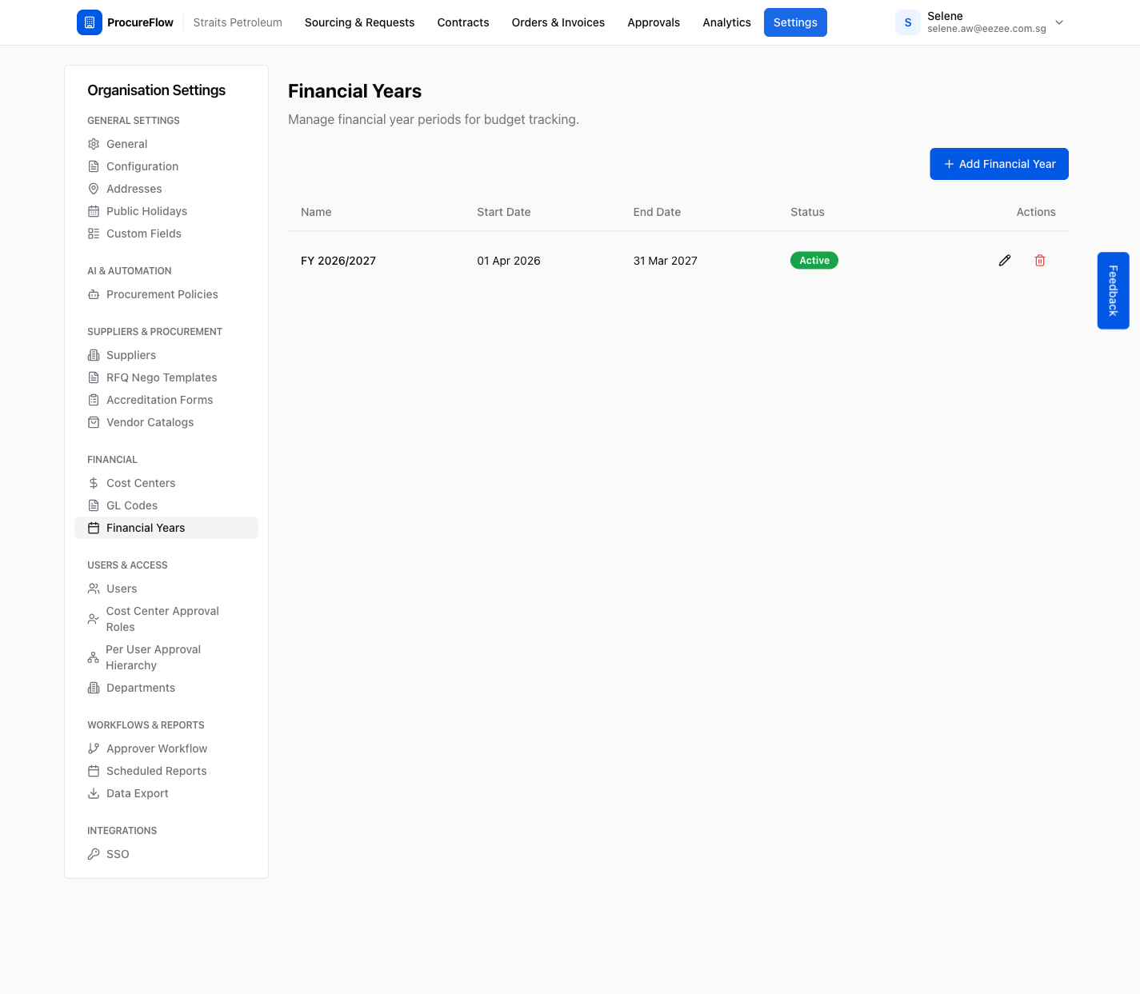Screen dimensions: 1140x994
Task: Click the Active status badge
Action: pyautogui.click(x=814, y=261)
